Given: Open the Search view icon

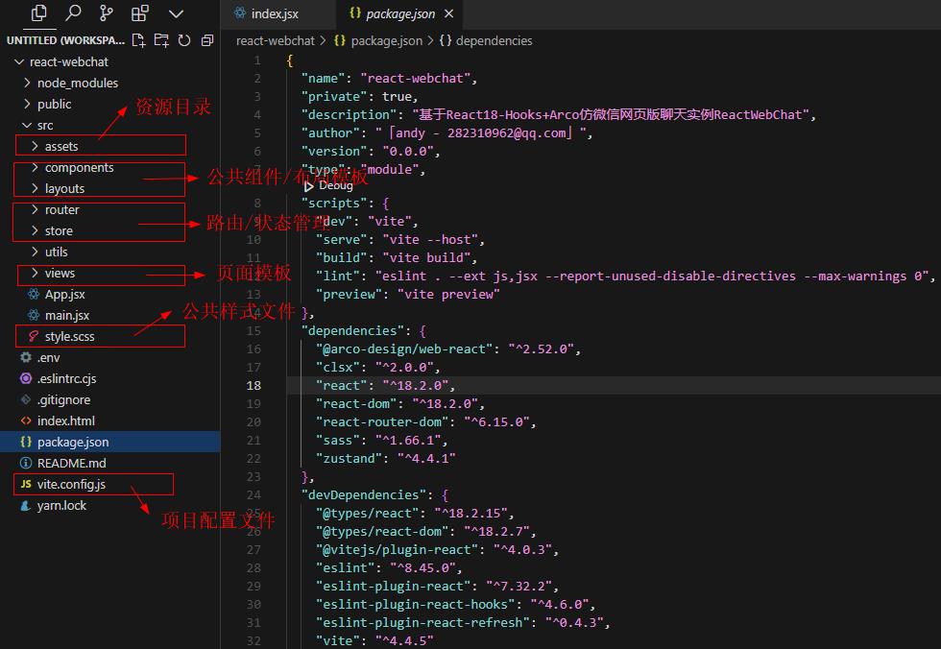Looking at the screenshot, I should click(x=73, y=13).
